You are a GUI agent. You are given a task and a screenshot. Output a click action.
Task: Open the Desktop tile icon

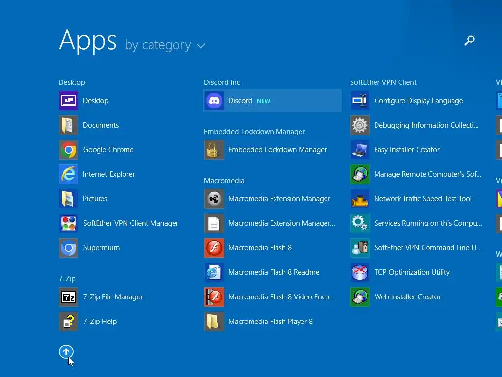(x=69, y=101)
